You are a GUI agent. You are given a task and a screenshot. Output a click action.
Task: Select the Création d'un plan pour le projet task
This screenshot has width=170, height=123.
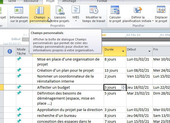pos(65,70)
